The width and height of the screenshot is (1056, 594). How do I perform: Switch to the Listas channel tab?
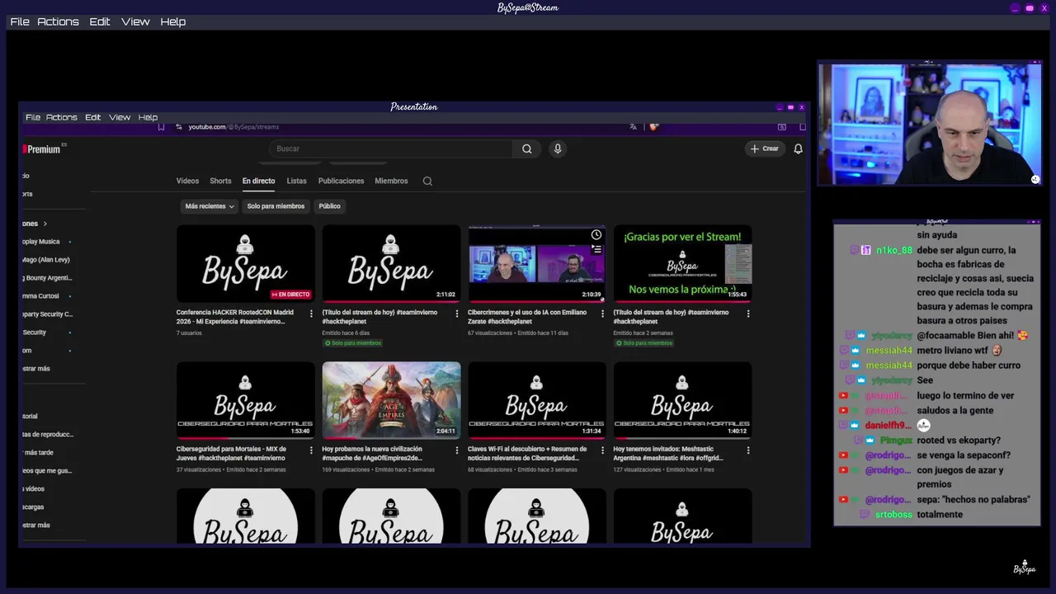tap(296, 181)
